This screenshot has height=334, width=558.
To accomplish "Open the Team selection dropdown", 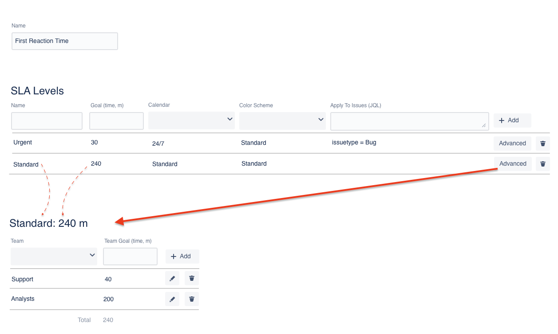I will (54, 256).
